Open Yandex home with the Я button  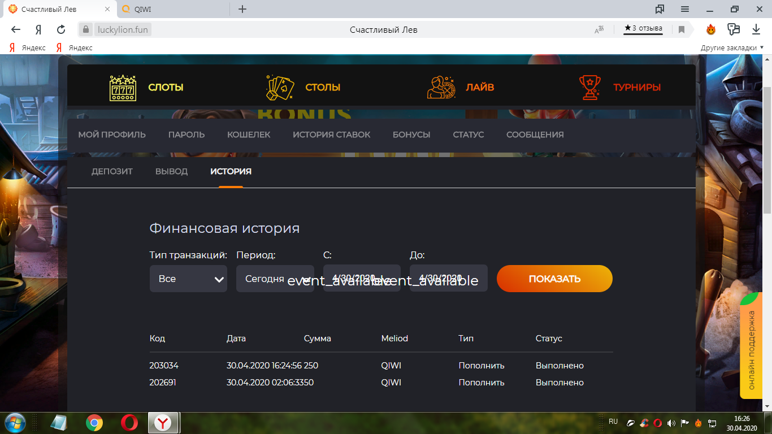pyautogui.click(x=38, y=29)
